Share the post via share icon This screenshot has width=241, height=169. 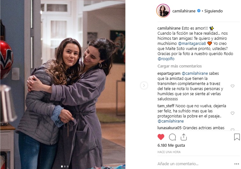(183, 137)
